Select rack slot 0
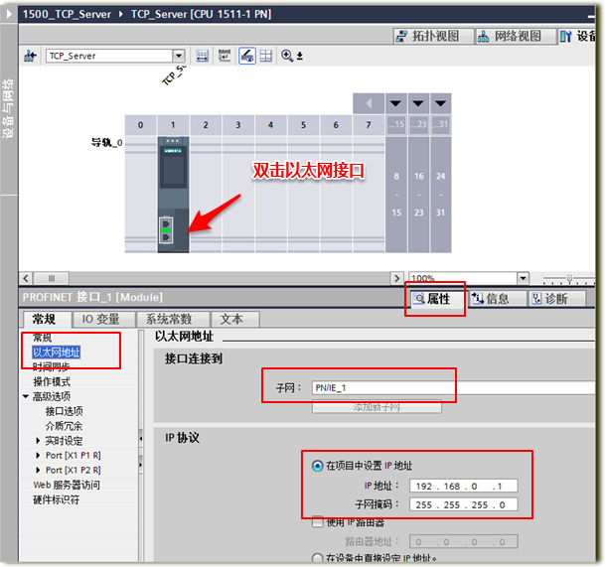The image size is (605, 567). pyautogui.click(x=140, y=125)
